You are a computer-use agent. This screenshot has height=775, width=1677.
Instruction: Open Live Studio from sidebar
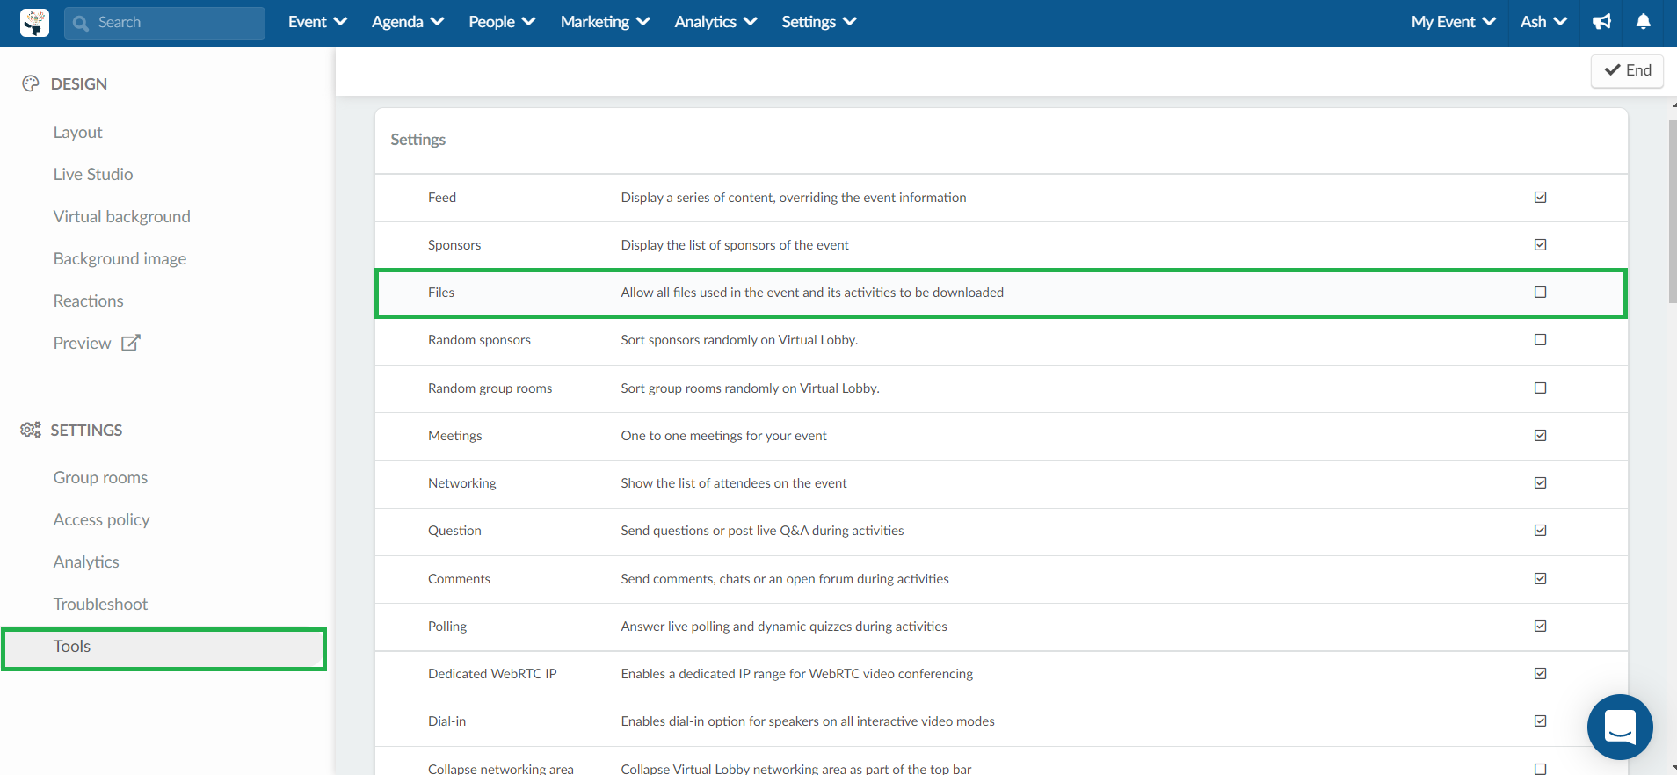(x=93, y=174)
